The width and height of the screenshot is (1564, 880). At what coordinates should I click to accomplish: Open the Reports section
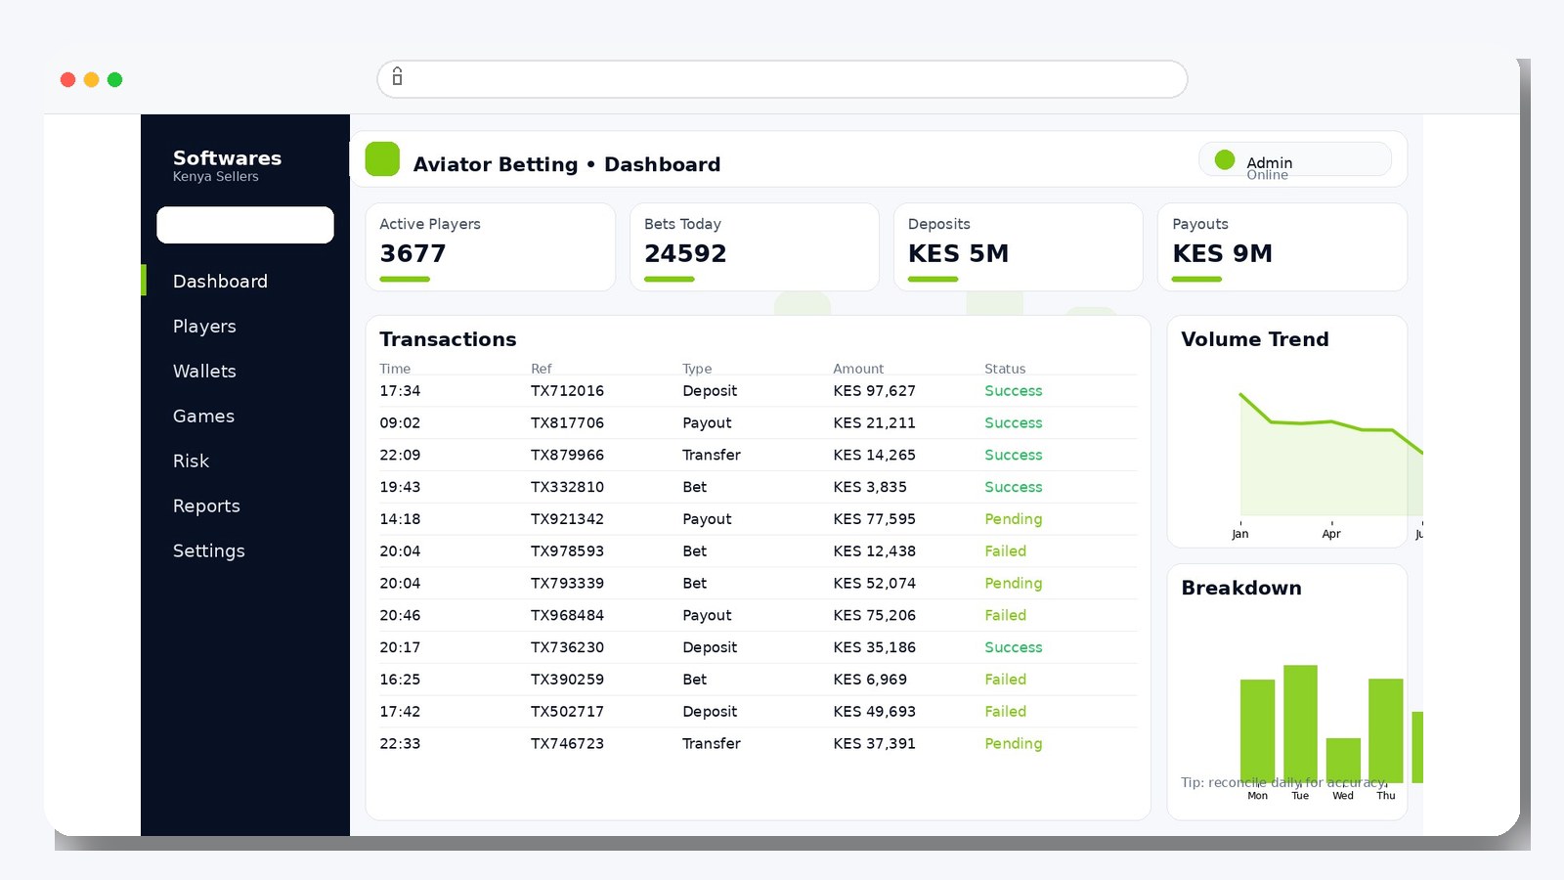click(x=206, y=506)
